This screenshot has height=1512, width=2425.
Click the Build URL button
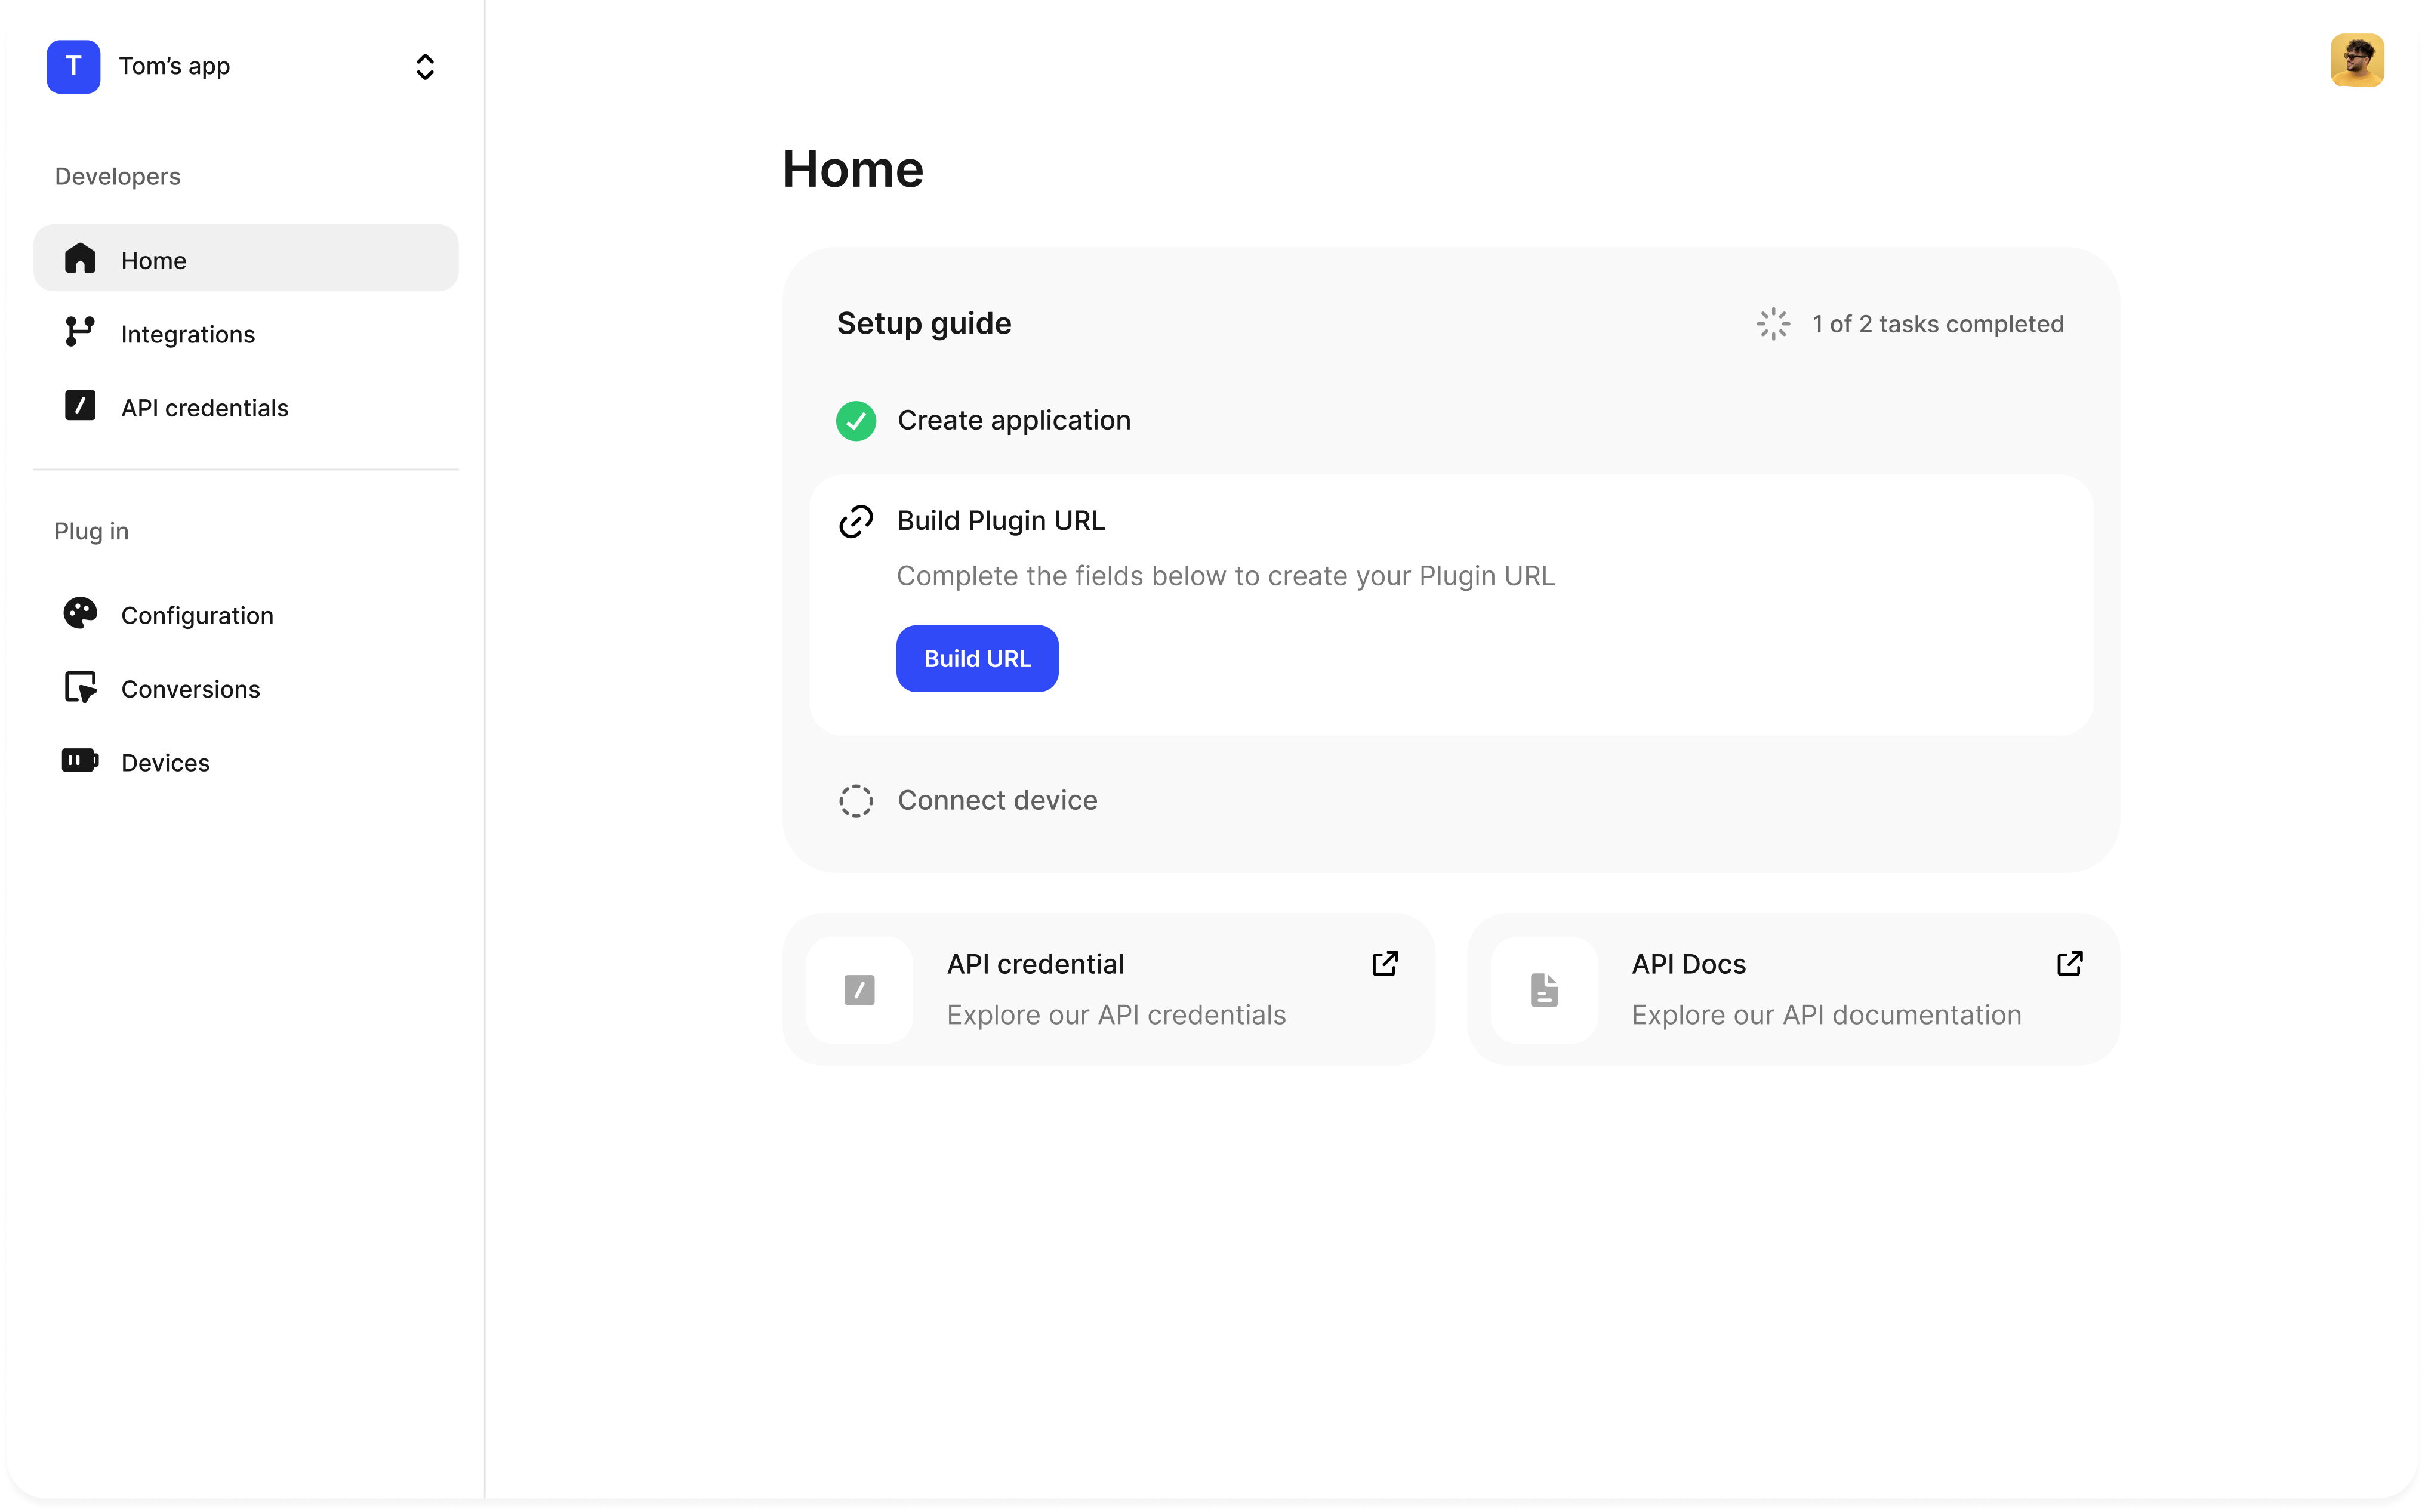[x=977, y=658]
